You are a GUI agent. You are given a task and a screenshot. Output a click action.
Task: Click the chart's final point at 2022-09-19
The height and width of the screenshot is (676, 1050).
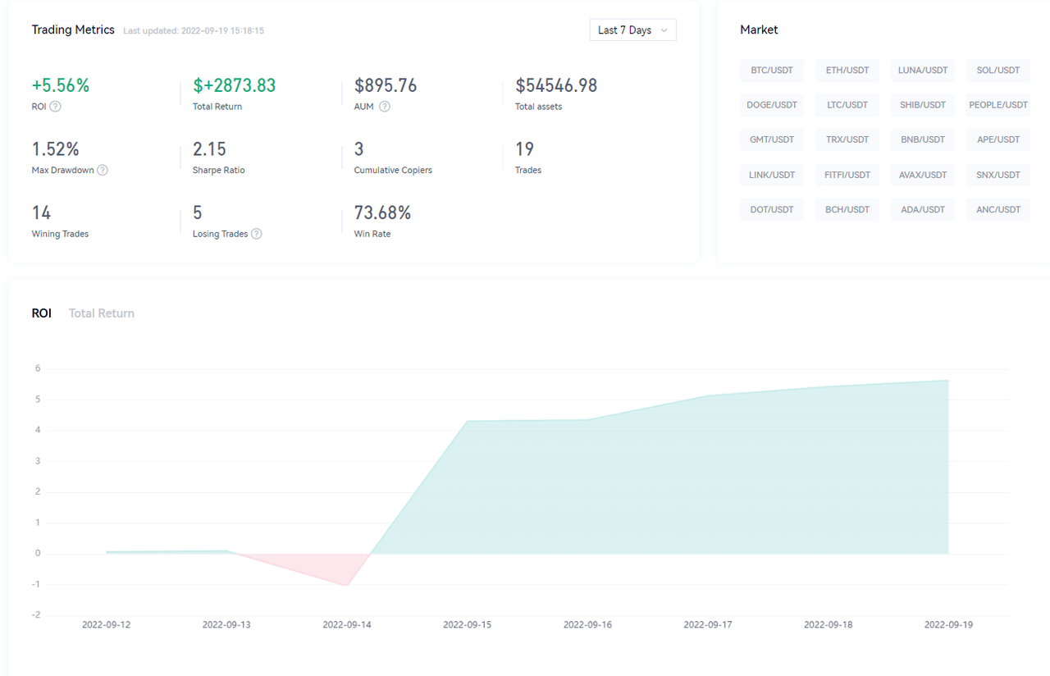(x=948, y=381)
